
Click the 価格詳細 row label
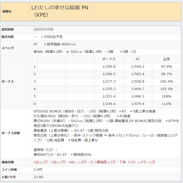8,162
